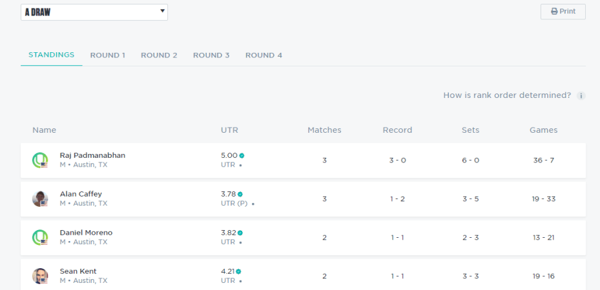Screen dimensions: 600x290
Task: Open Sean Kent's player name link
Action: (x=78, y=271)
